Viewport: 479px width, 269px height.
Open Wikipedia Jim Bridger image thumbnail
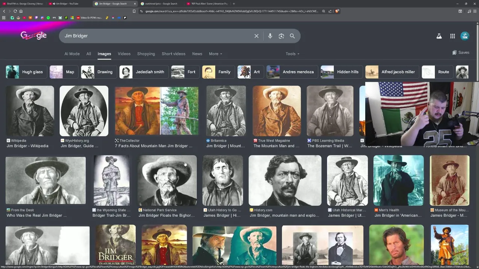(30, 111)
